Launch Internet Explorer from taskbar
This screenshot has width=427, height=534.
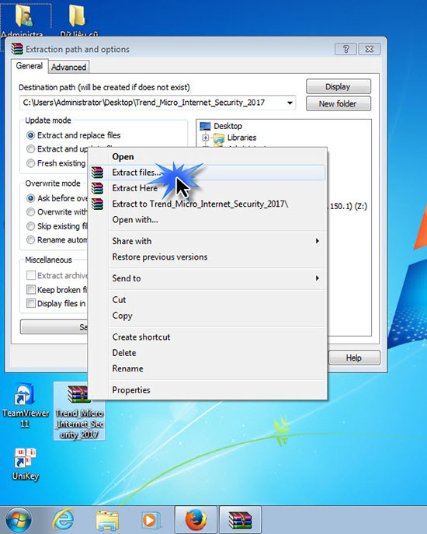pos(64,520)
